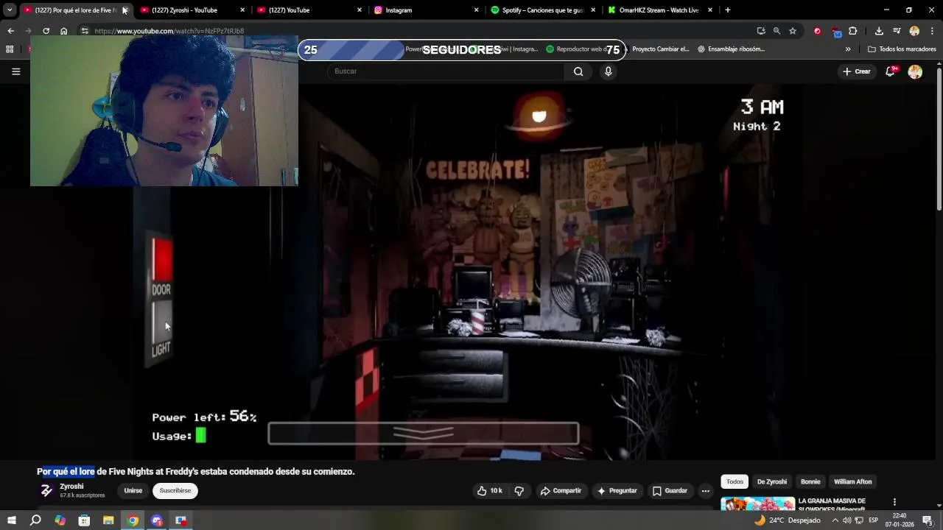Open more actions ellipsis beside Guardar

click(x=705, y=491)
